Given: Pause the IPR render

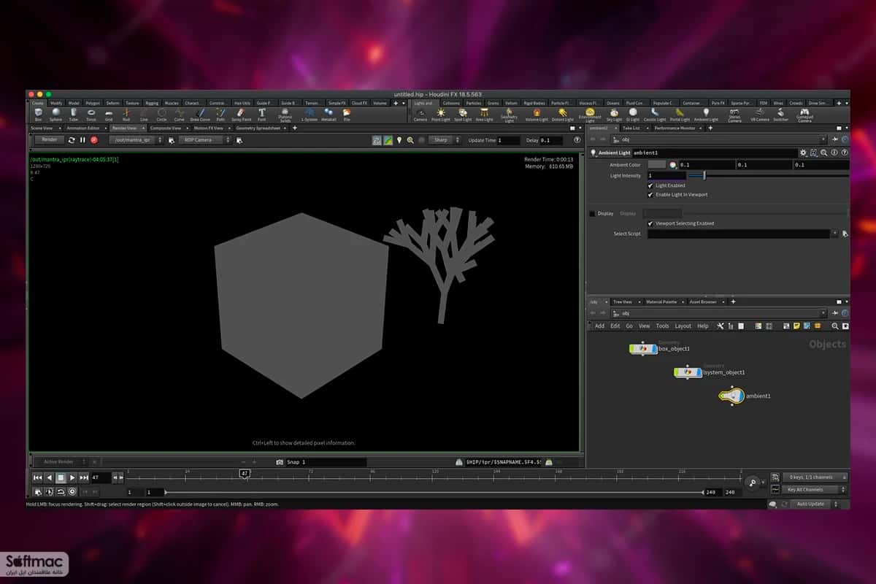Looking at the screenshot, I should point(82,139).
